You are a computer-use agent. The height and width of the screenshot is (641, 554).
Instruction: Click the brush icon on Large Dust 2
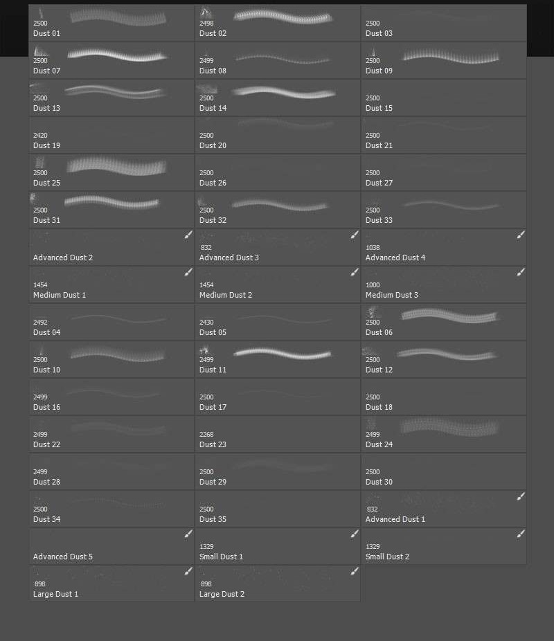tap(355, 572)
